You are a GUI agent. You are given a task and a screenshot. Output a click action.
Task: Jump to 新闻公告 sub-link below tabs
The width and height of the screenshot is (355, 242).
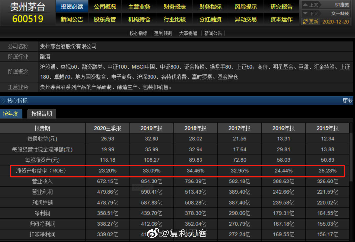click(x=213, y=33)
